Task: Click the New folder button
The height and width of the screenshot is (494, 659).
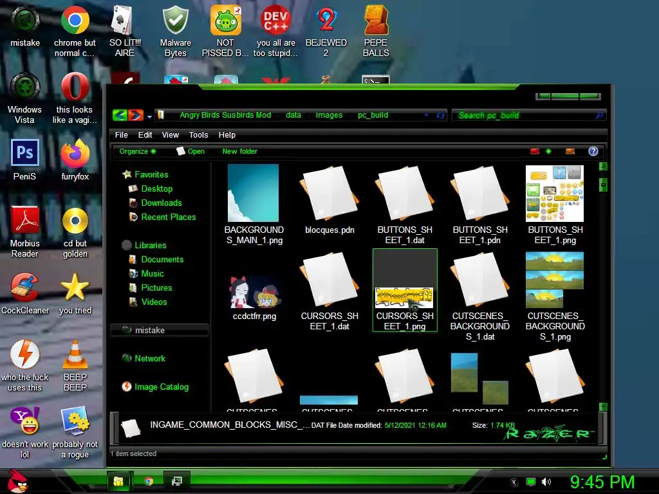Action: (239, 151)
